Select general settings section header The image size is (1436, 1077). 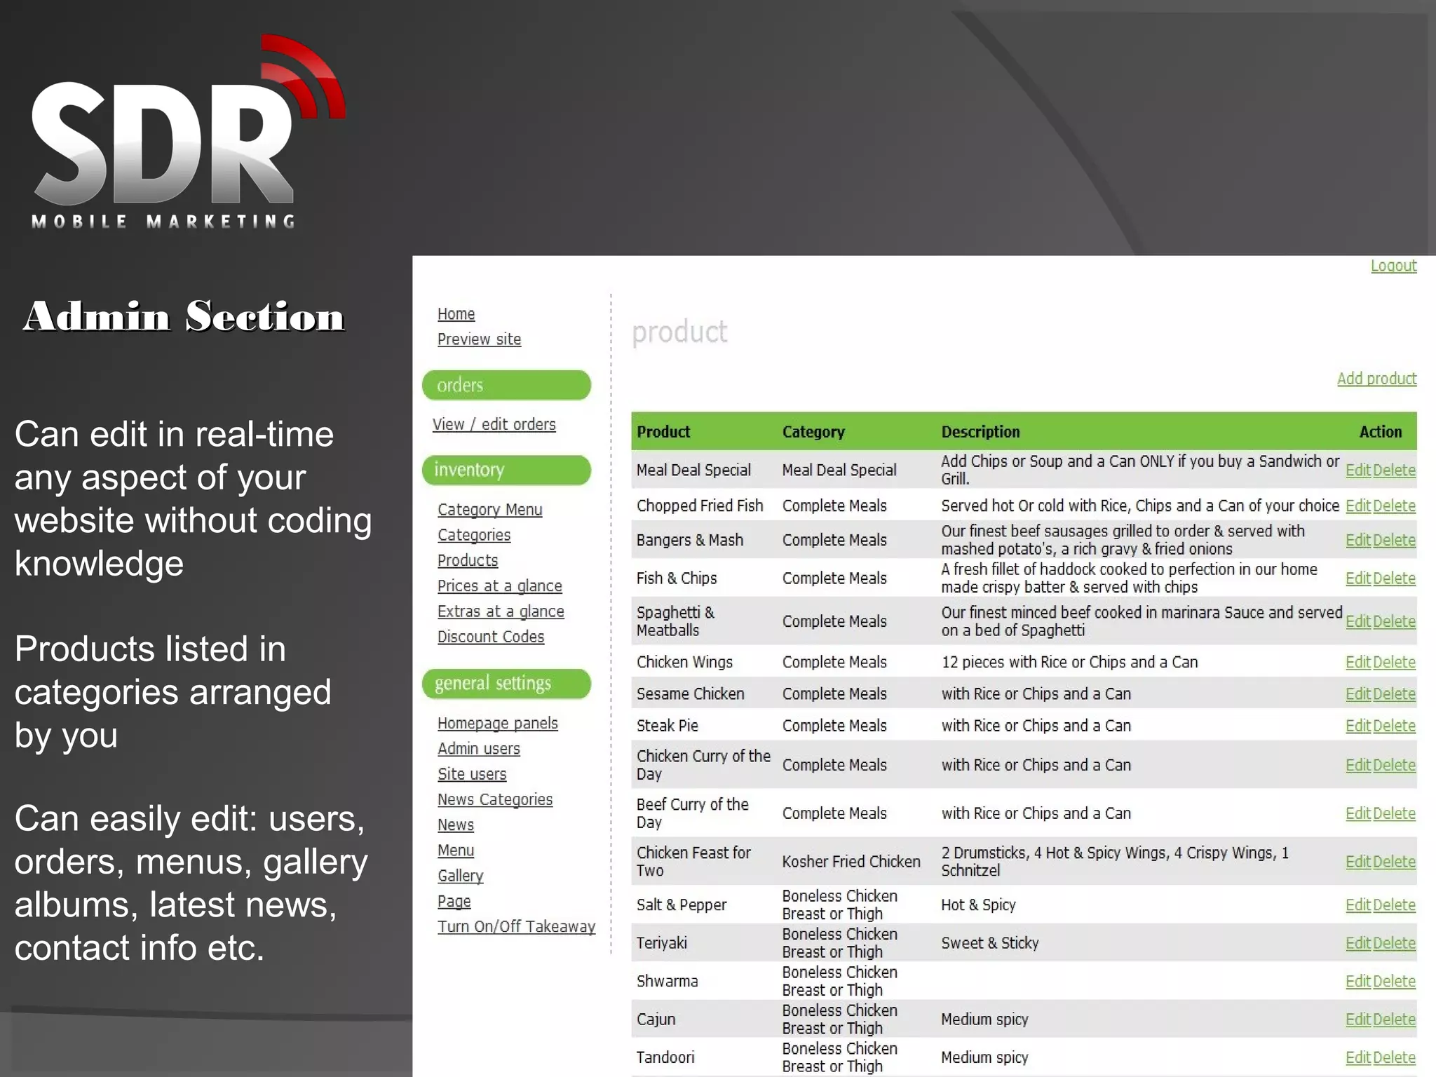(506, 684)
